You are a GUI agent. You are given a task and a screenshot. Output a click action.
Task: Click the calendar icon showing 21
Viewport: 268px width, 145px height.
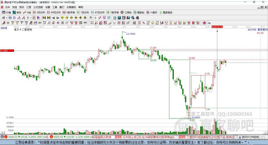click(115, 18)
